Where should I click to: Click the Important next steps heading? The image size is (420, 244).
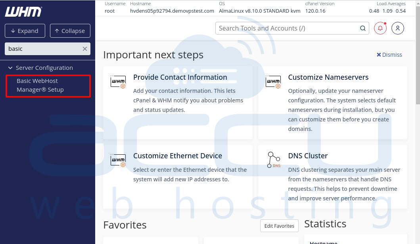coord(153,55)
